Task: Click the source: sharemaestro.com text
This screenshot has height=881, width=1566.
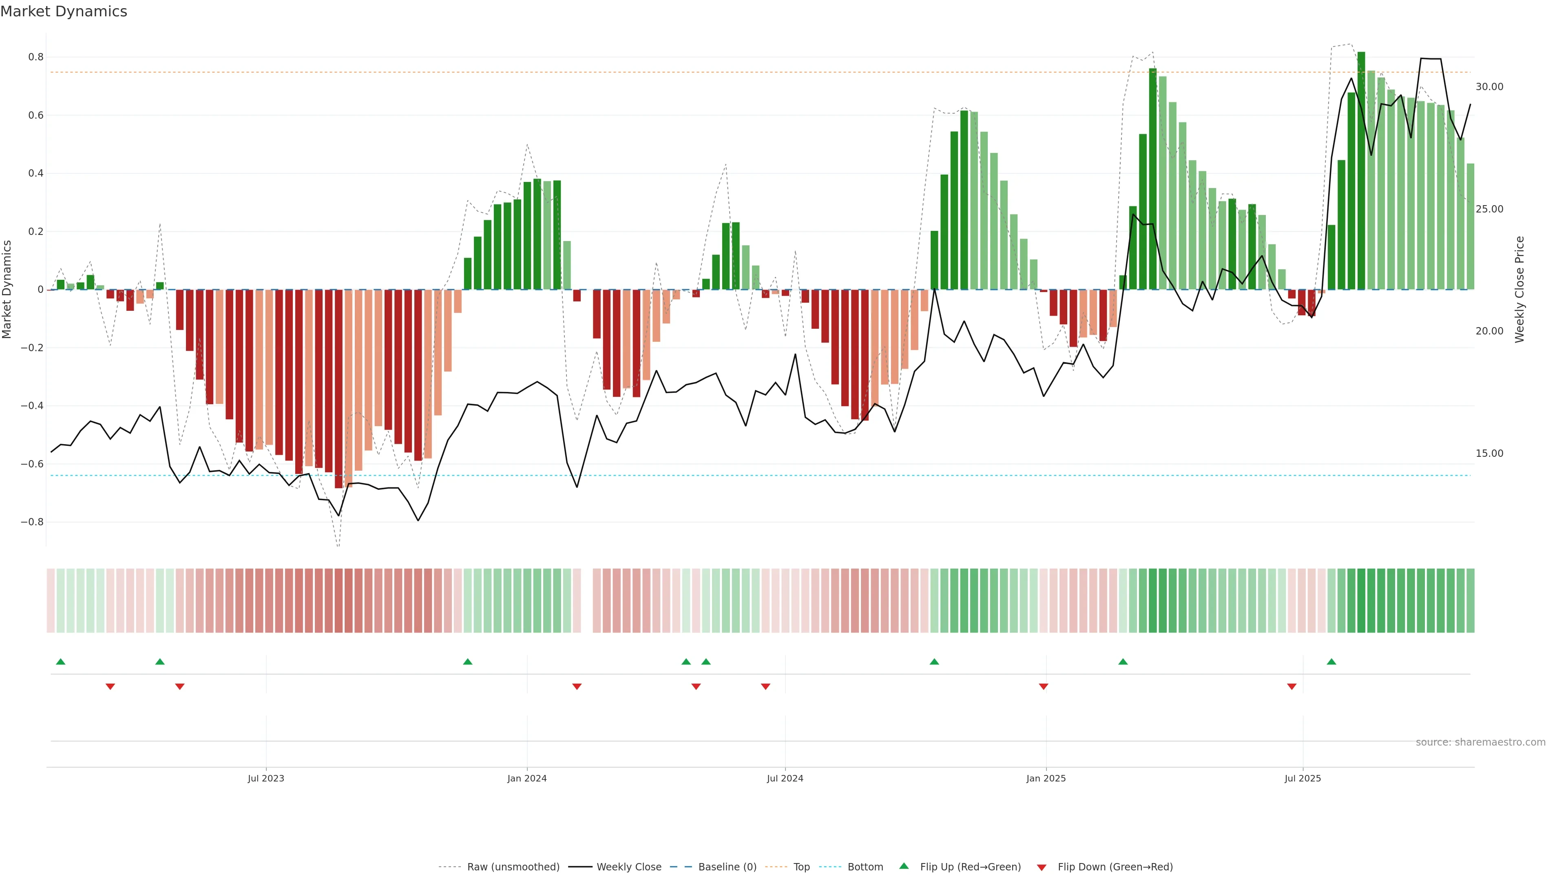Action: pyautogui.click(x=1480, y=742)
